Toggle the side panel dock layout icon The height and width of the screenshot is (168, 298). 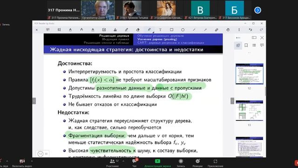click(254, 37)
